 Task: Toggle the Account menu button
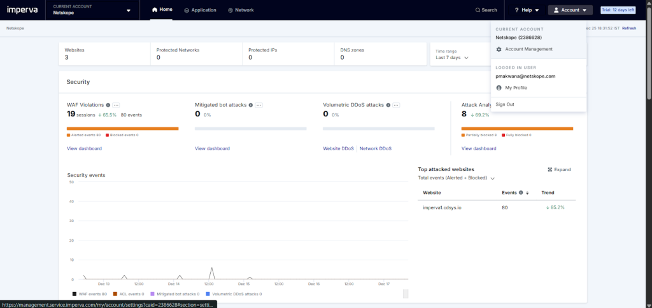[x=570, y=10]
